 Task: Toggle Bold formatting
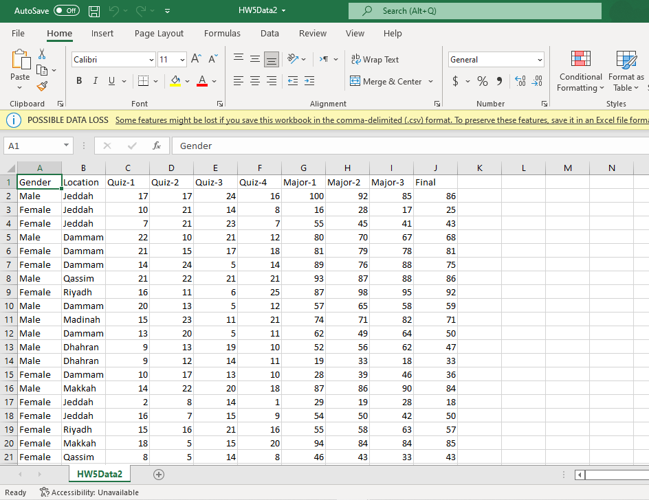click(x=79, y=81)
